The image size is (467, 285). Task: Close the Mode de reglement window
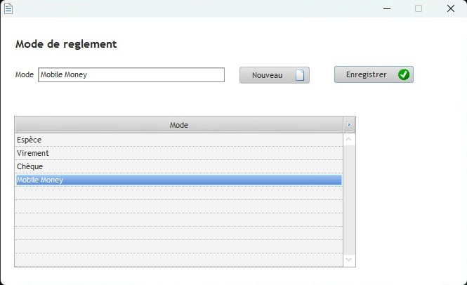coord(451,8)
